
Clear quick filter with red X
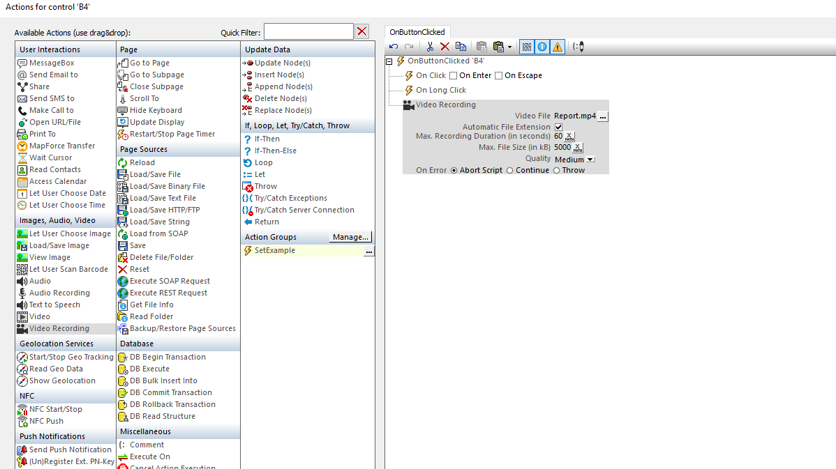(361, 31)
